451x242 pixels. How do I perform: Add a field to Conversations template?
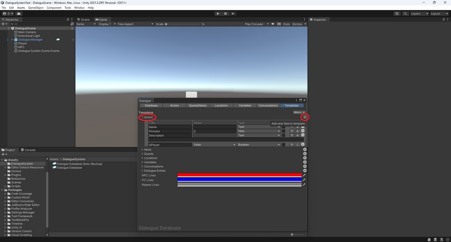coord(305,166)
